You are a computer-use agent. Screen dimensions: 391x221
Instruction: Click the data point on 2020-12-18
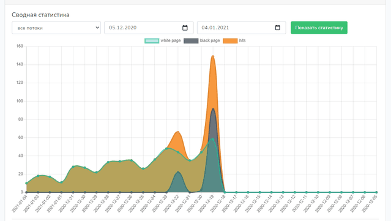point(225,192)
